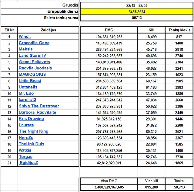Open the TheUnit Duls link
This screenshot has width=194, height=192.
32,144
